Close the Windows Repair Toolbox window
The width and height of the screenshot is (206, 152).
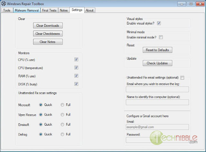(200, 4)
